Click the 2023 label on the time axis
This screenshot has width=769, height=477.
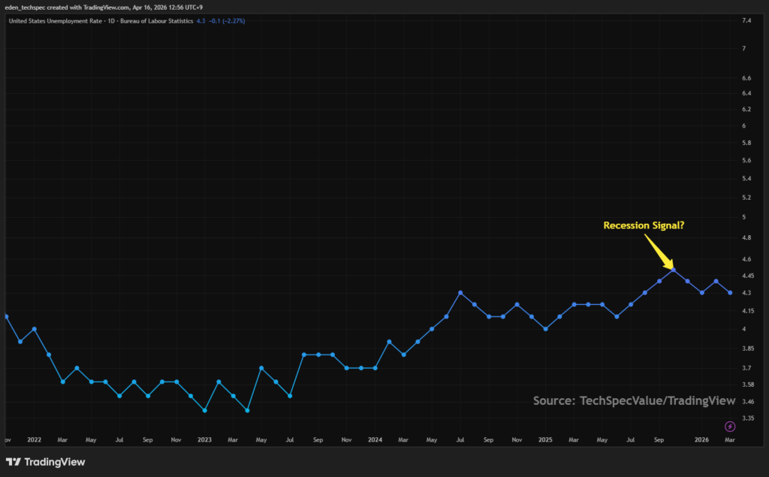[204, 439]
